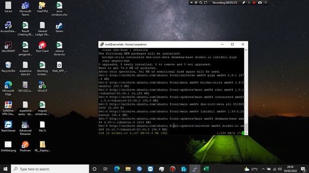Open Untitled.png image file
This screenshot has height=173, width=309.
[x=8, y=147]
